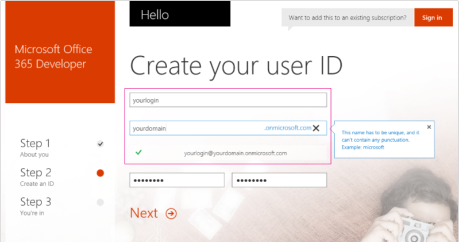Screen dimensions: 459x242
Task: Close the unique name tooltip
Action: click(x=429, y=127)
